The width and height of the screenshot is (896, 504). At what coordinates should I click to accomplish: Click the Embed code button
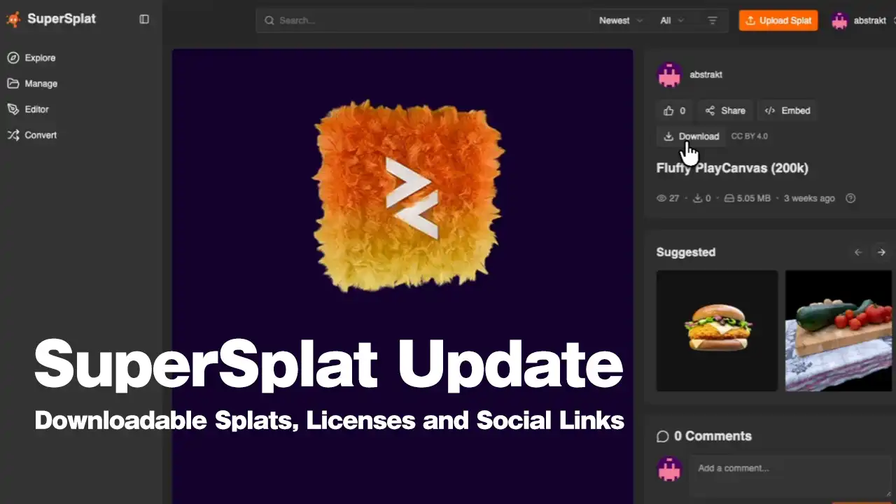787,111
